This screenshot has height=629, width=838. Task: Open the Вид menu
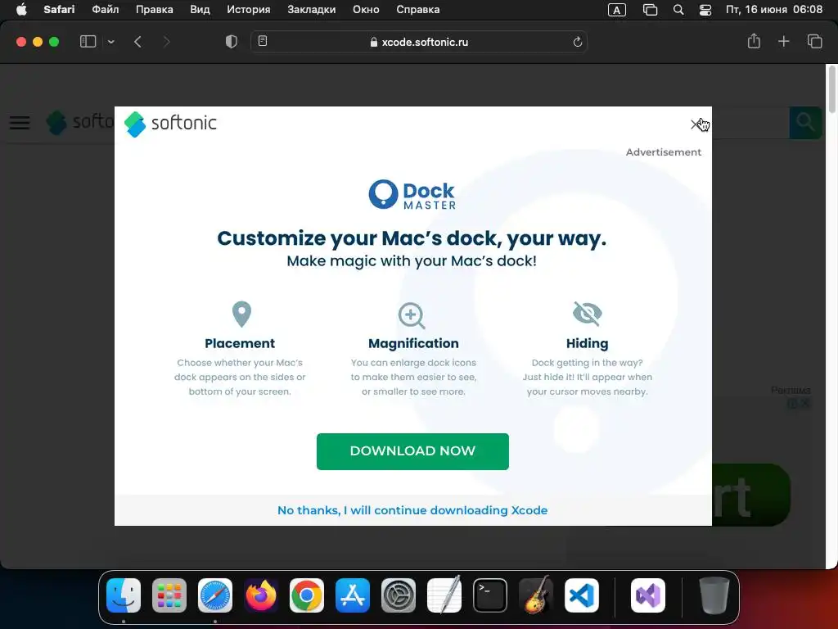pos(200,10)
